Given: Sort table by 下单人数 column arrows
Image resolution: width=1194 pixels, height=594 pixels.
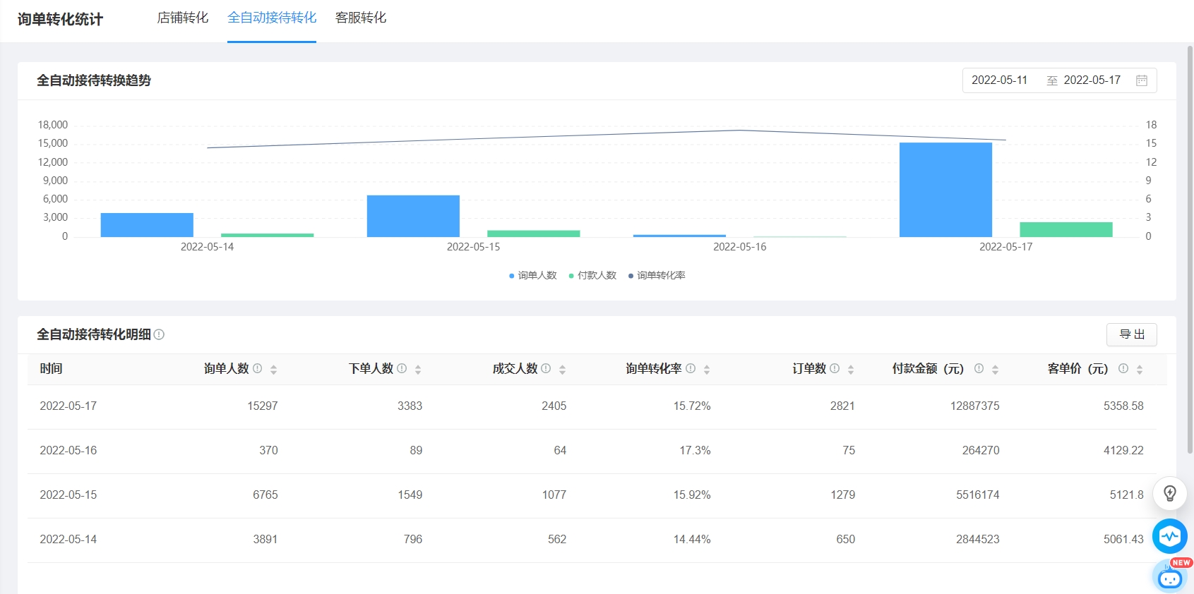Looking at the screenshot, I should tap(418, 369).
